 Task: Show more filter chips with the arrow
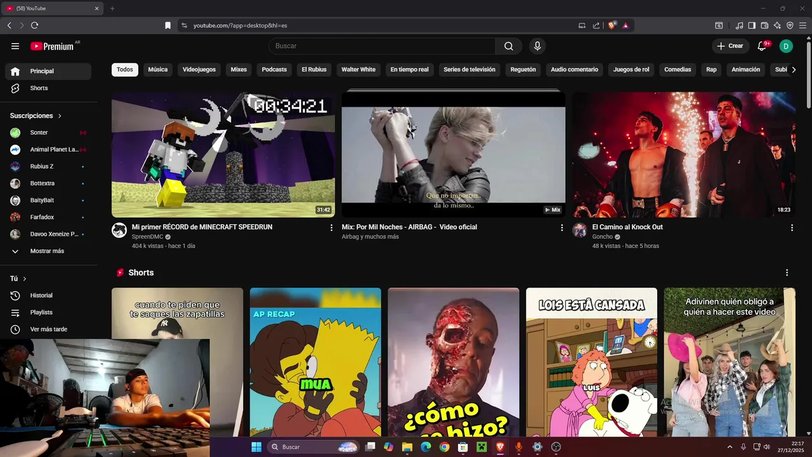pyautogui.click(x=794, y=70)
